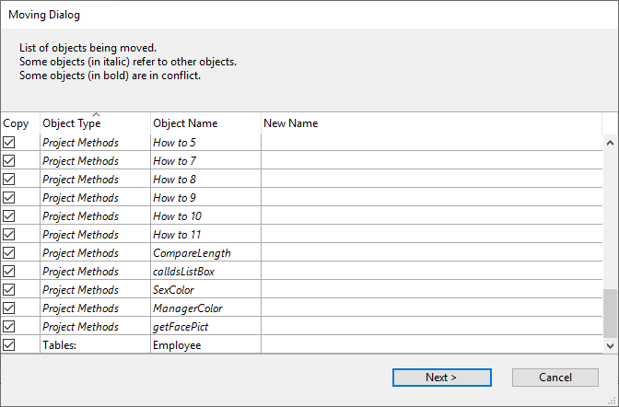The width and height of the screenshot is (619, 407).
Task: Click New Name field for Employee
Action: 431,345
